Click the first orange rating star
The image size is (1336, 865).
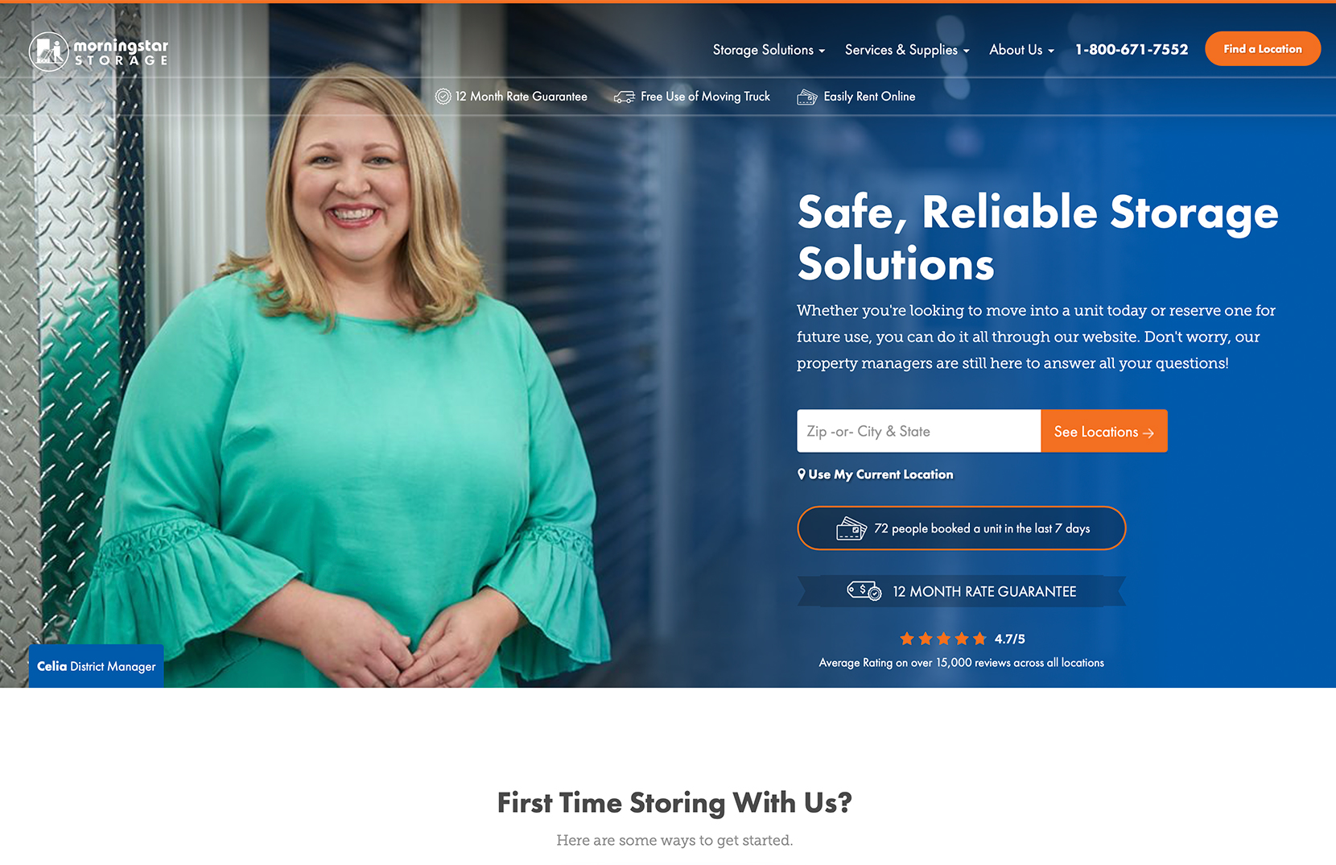[x=907, y=639]
